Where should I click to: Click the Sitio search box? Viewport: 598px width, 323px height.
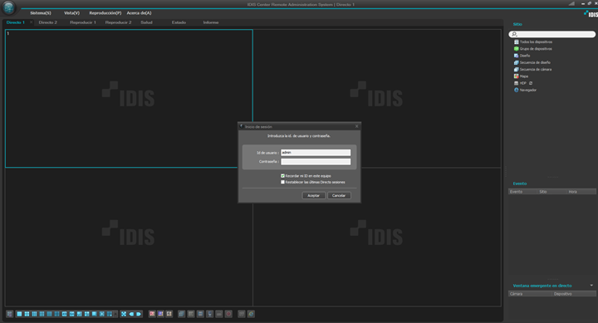(x=551, y=34)
